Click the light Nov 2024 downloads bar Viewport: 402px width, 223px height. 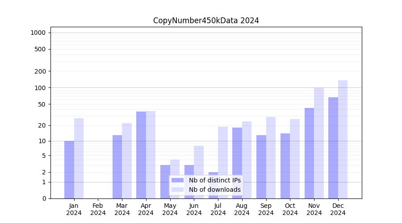pyautogui.click(x=318, y=143)
